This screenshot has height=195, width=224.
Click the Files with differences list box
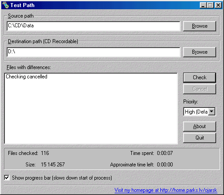91,108
